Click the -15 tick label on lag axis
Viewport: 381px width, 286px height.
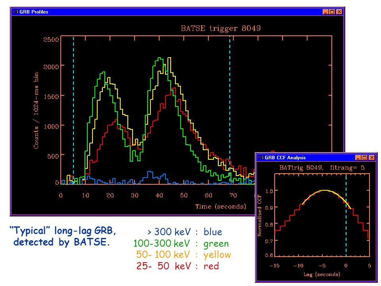[x=275, y=266]
